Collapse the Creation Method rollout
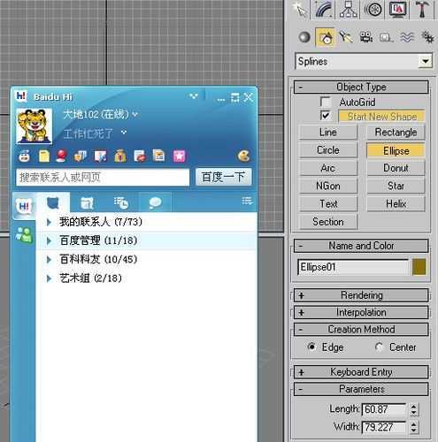438x442 pixels. (361, 330)
